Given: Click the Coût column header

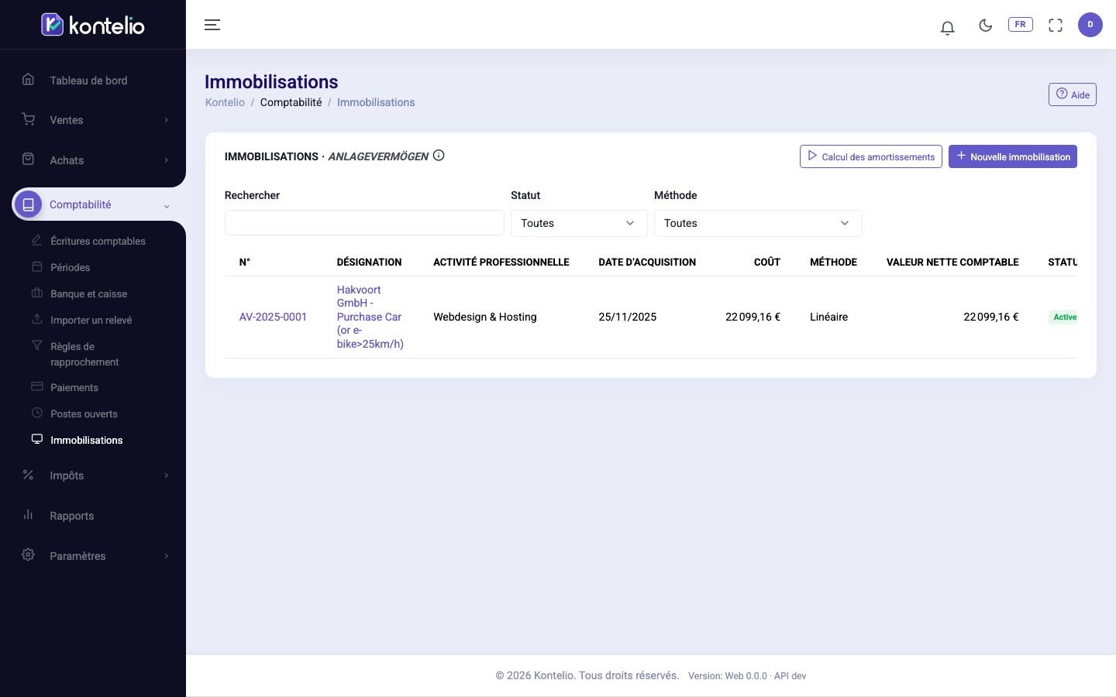Looking at the screenshot, I should coord(767,262).
